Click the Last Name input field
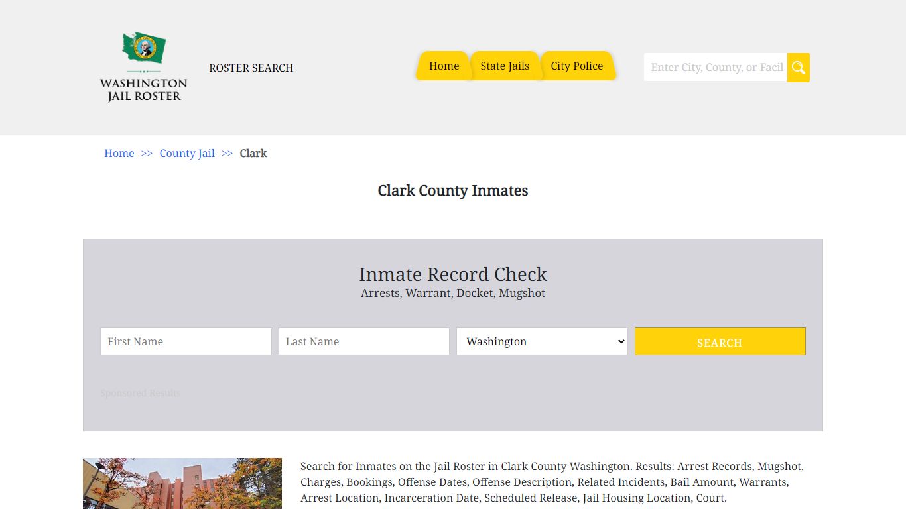906x509 pixels. (x=364, y=341)
